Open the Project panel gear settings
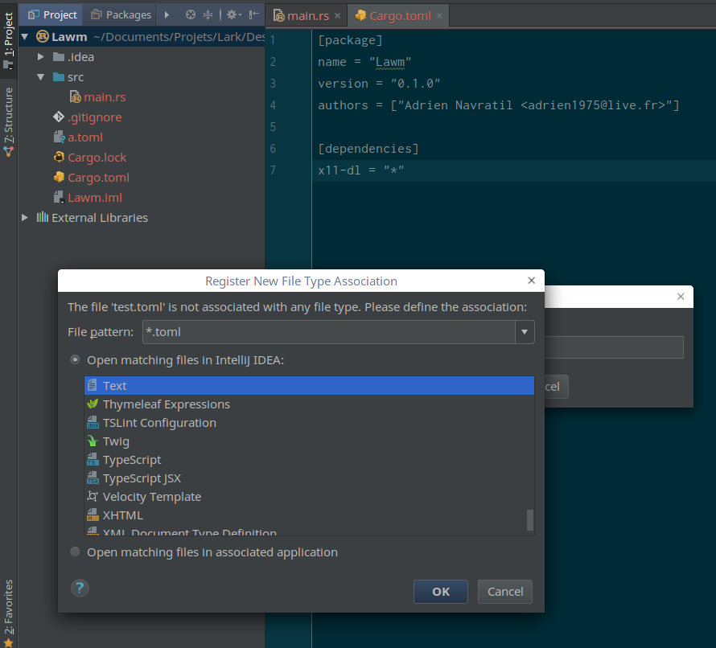 tap(234, 14)
